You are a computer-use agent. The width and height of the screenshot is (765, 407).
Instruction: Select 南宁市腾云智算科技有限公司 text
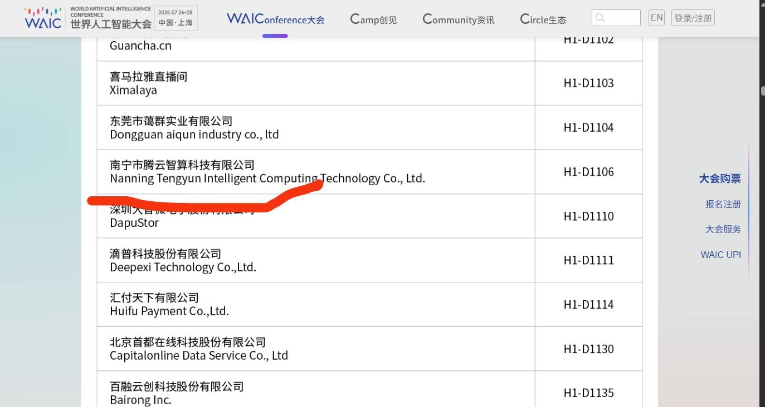point(182,165)
